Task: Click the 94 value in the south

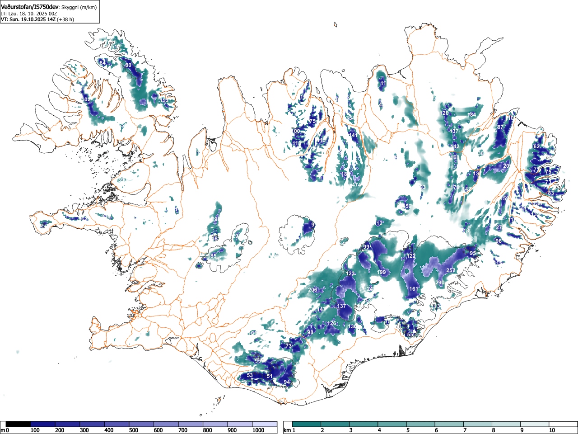Action: coord(287,382)
